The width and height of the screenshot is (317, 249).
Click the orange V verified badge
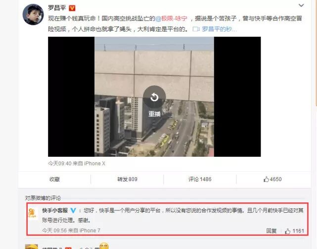pyautogui.click(x=72, y=8)
